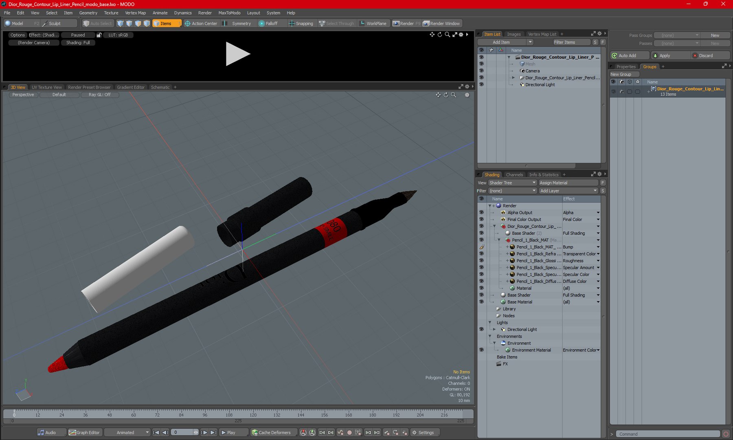Open the Filter (none) dropdown
Image resolution: width=733 pixels, height=440 pixels.
coord(512,191)
